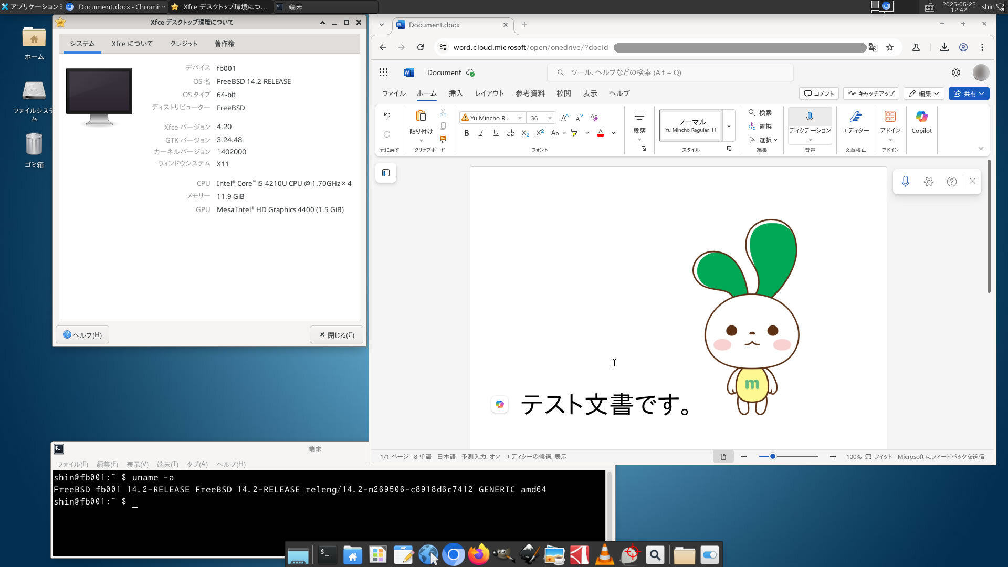Image resolution: width=1008 pixels, height=567 pixels.
Task: Click the 閉じる(C) button
Action: click(337, 335)
